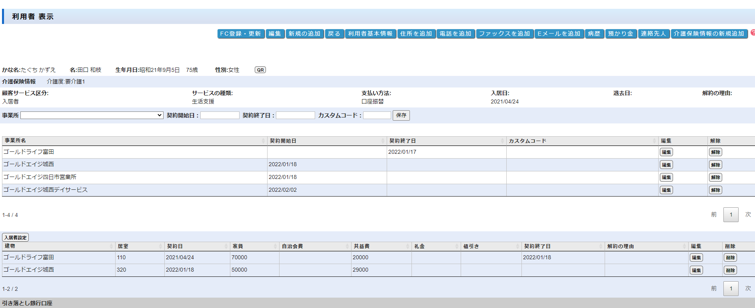Sort by 事業所名 column sort arrows

coord(263,141)
